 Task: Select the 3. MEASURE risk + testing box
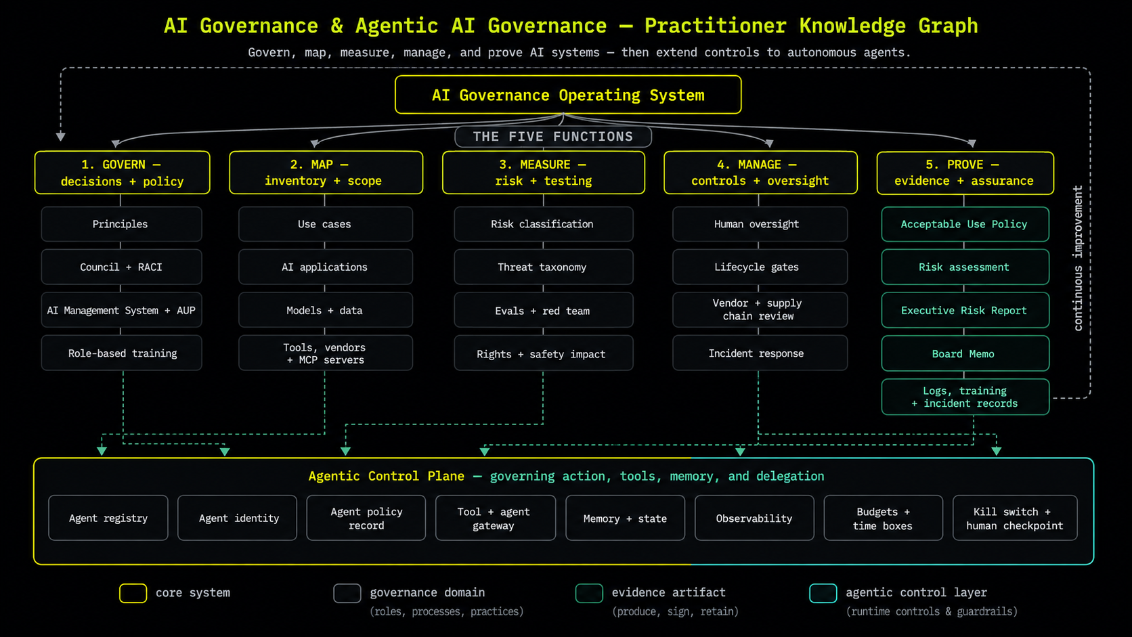(x=543, y=173)
